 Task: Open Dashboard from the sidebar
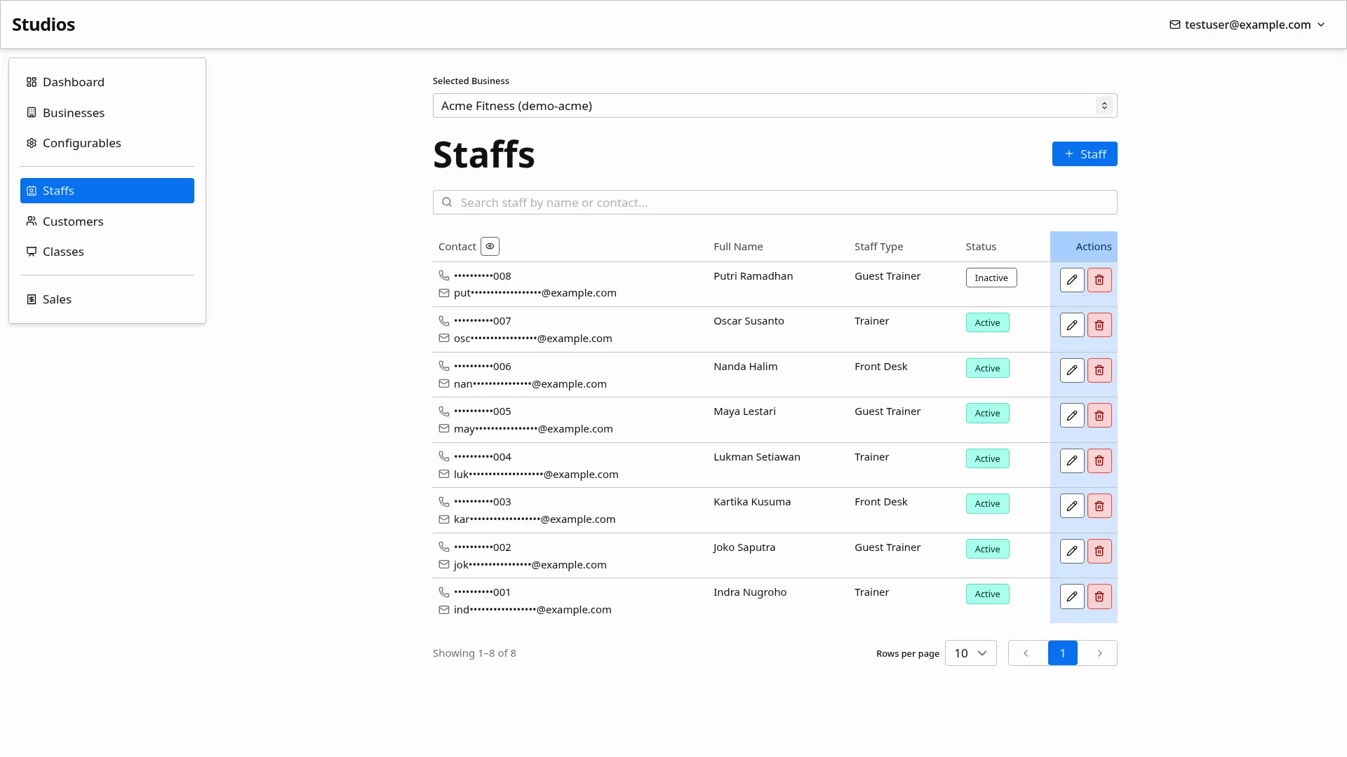[x=107, y=82]
